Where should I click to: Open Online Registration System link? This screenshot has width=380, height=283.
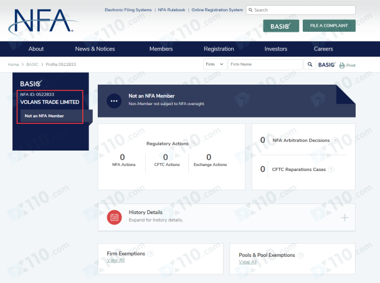click(217, 10)
